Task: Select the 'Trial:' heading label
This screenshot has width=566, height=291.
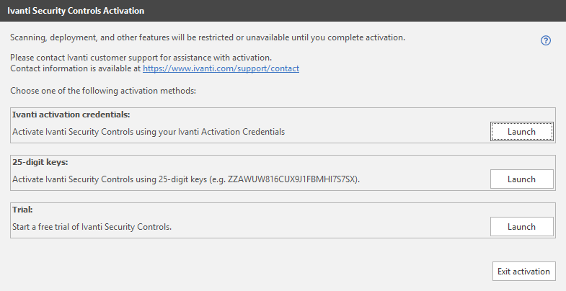Action: tap(22, 210)
